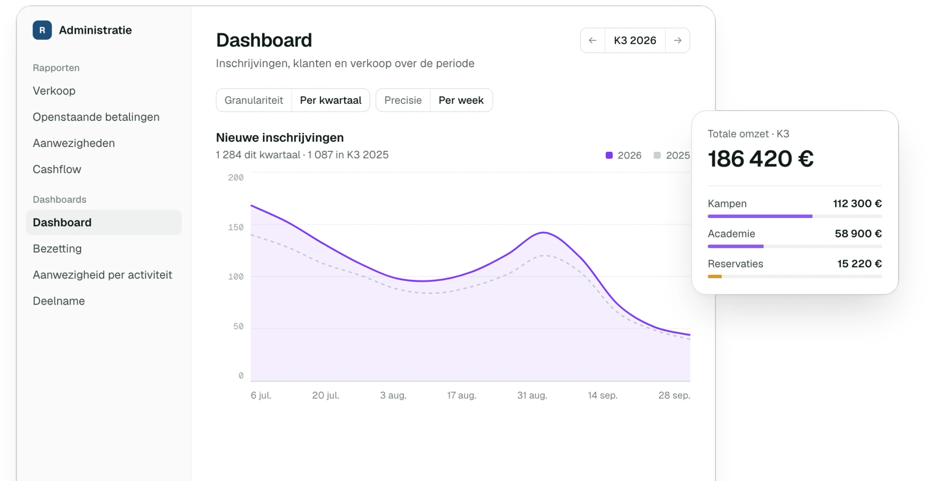The width and height of the screenshot is (928, 481).
Task: Open the Precisie Per week dropdown
Action: pos(434,100)
